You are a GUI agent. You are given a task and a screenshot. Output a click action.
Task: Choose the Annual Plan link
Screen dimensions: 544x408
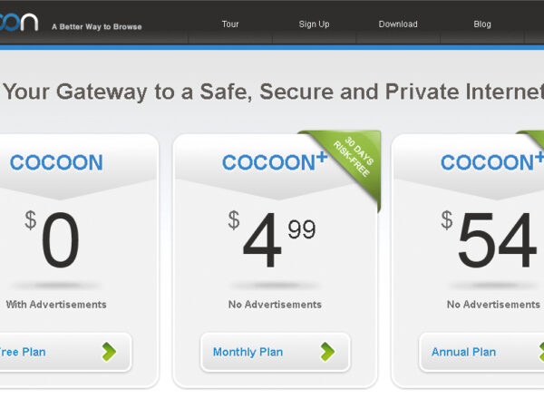pos(463,352)
